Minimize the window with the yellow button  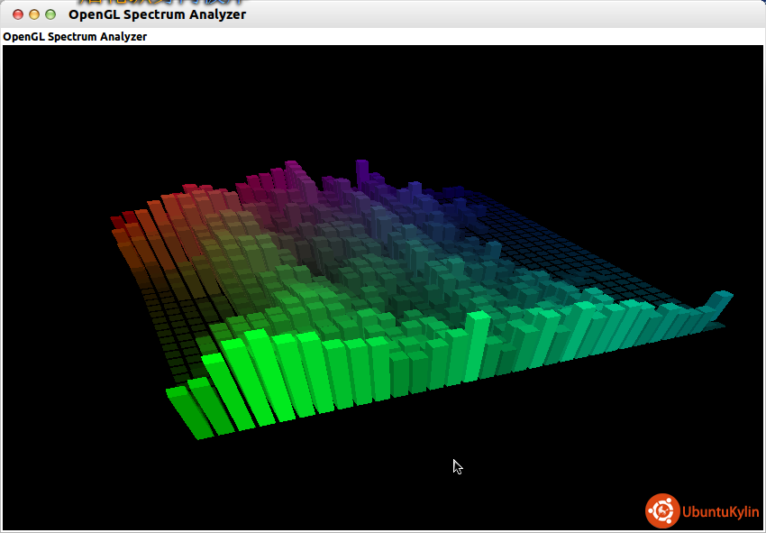point(34,14)
